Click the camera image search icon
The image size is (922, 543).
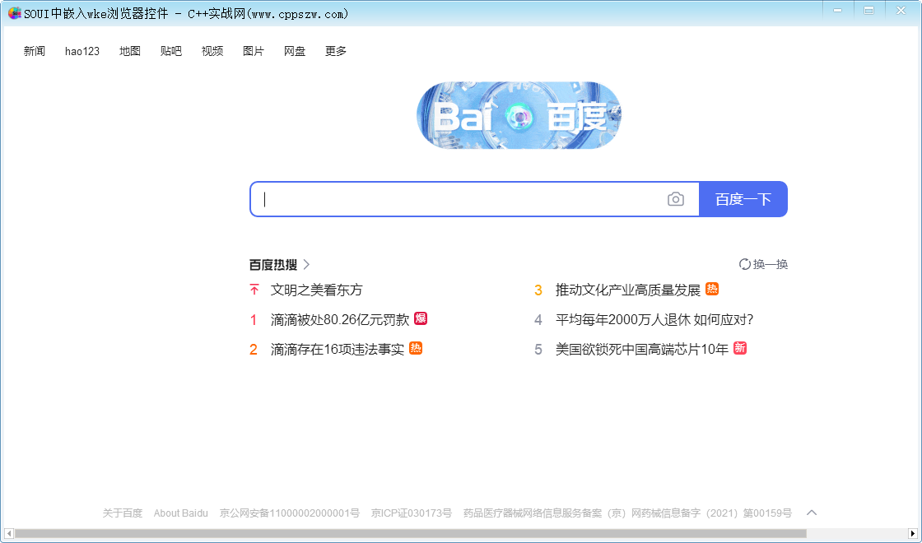point(676,199)
